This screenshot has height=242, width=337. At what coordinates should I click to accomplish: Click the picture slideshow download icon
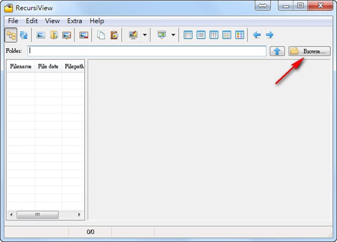coord(162,35)
